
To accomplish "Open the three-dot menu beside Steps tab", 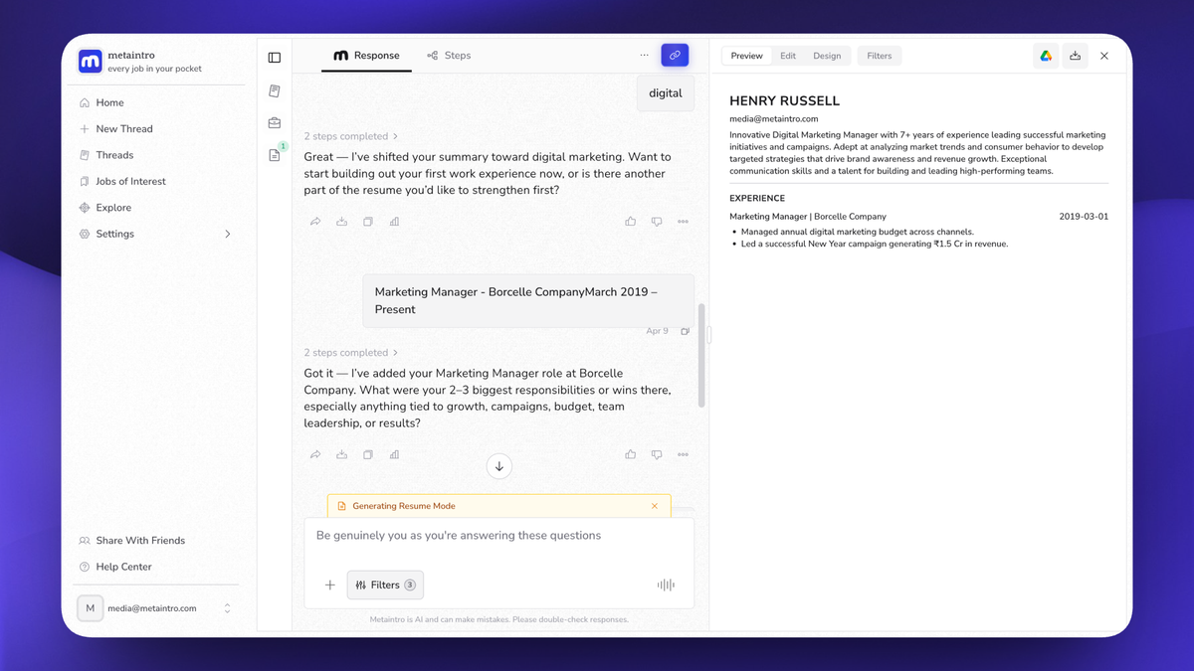I will (644, 56).
